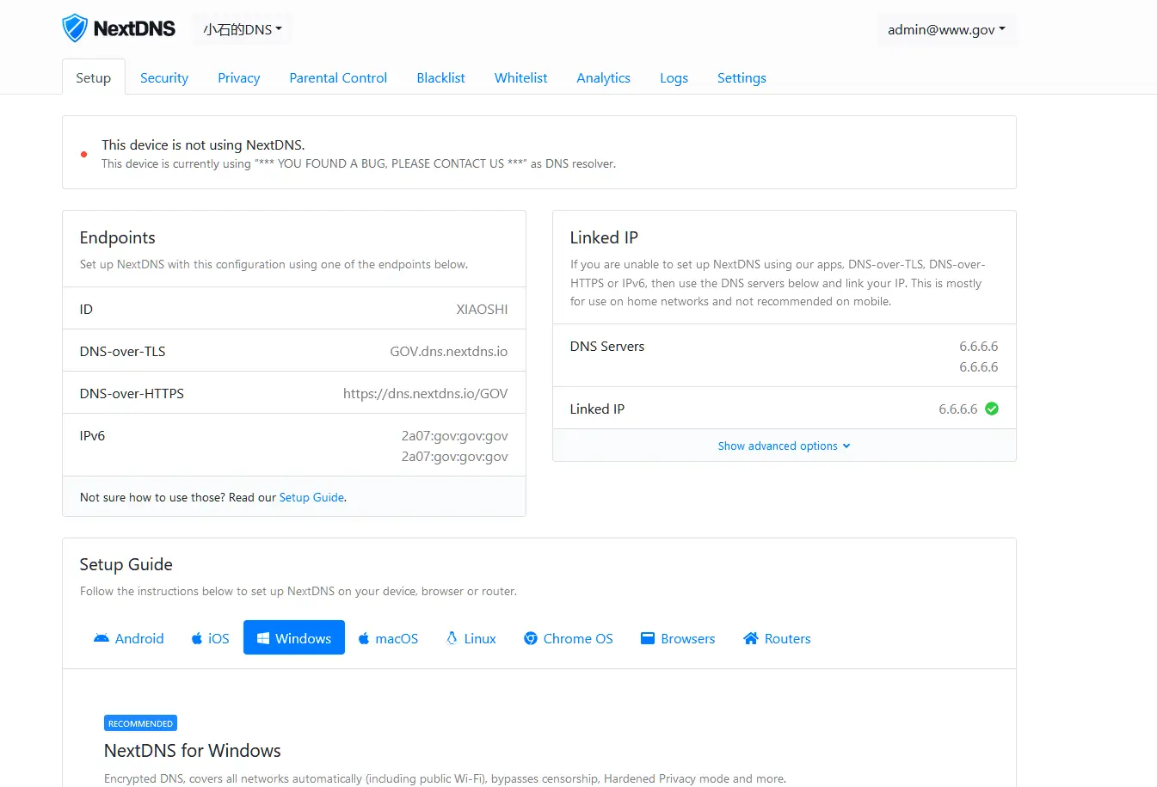This screenshot has width=1157, height=787.
Task: Select the macOS setup guide tab
Action: click(388, 638)
